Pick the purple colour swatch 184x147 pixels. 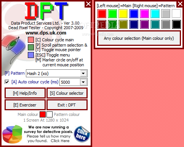(144, 24)
